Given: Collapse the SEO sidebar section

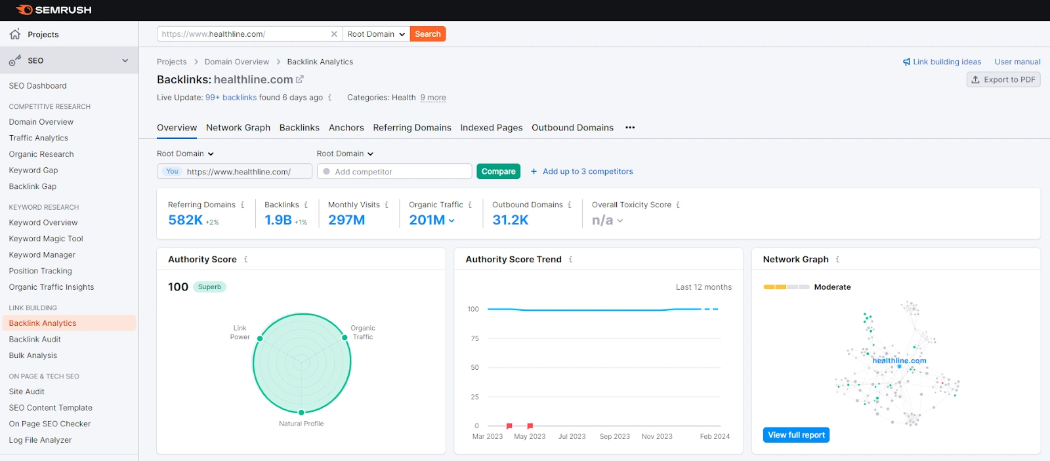Looking at the screenshot, I should (x=125, y=60).
